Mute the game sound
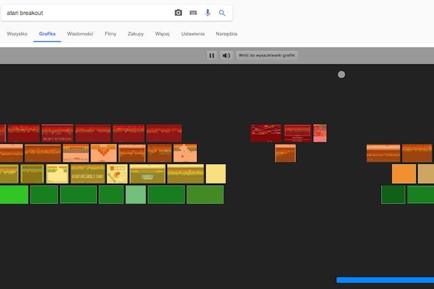434x289 pixels. pos(226,56)
